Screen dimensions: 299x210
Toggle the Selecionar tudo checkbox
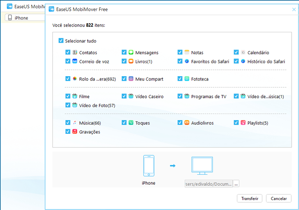[x=61, y=40]
